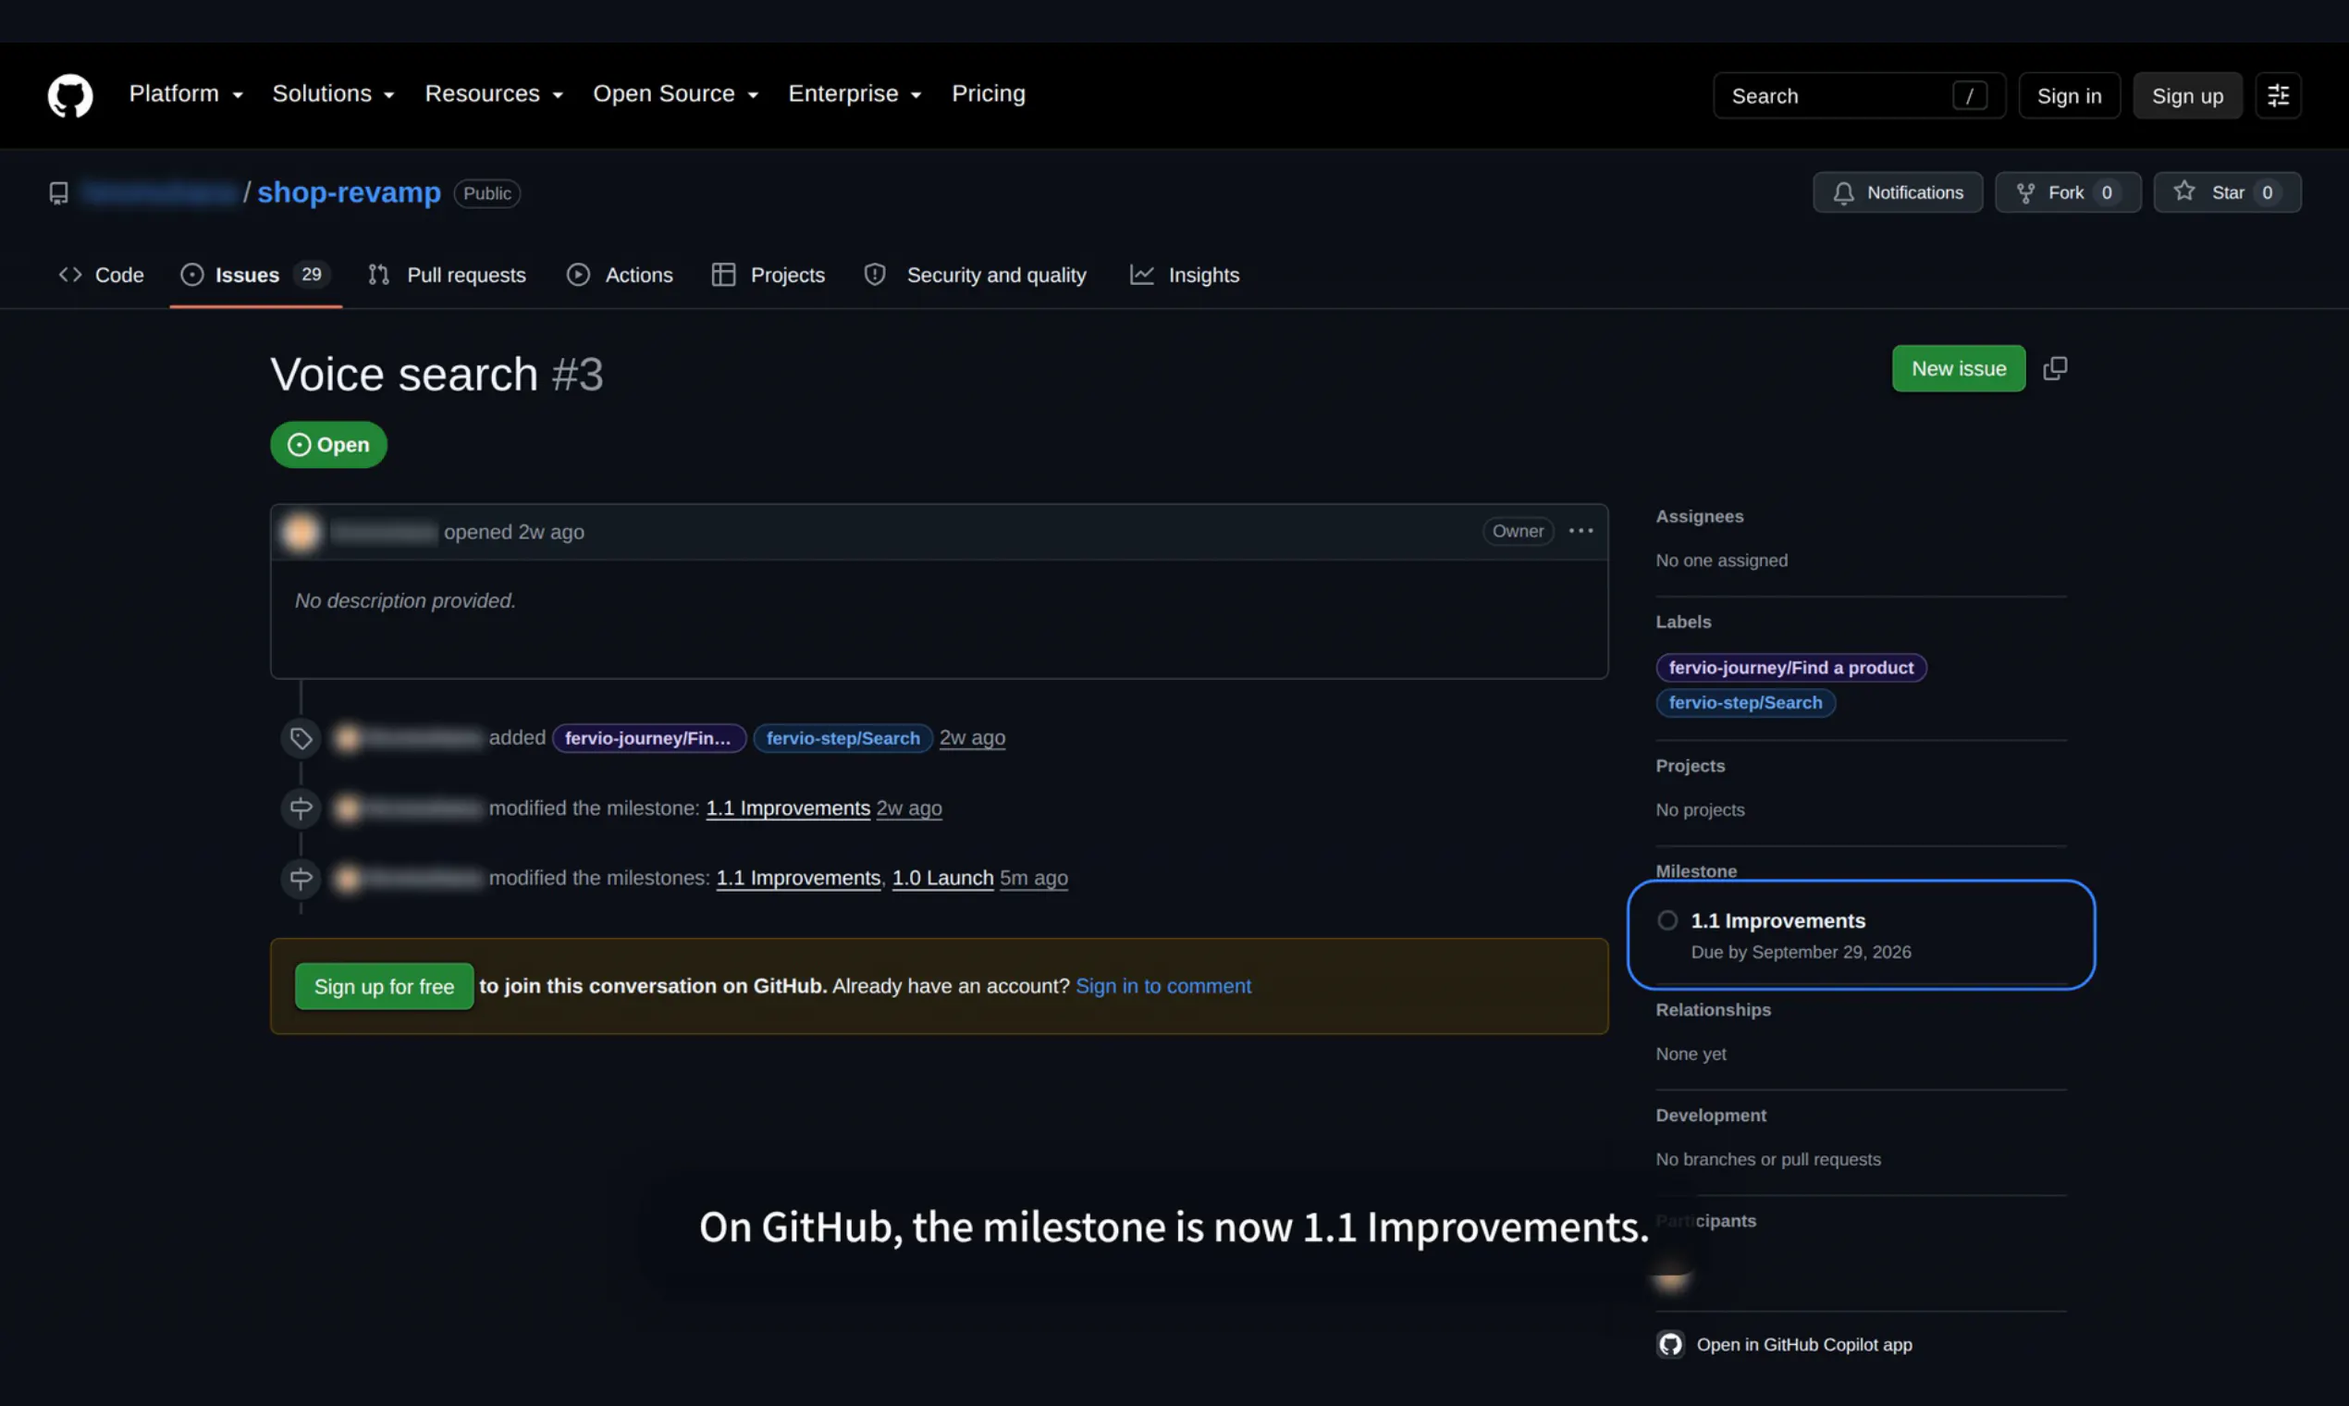Screen dimensions: 2349x1406
Task: Expand the Enterprise dropdown menu
Action: (855, 93)
